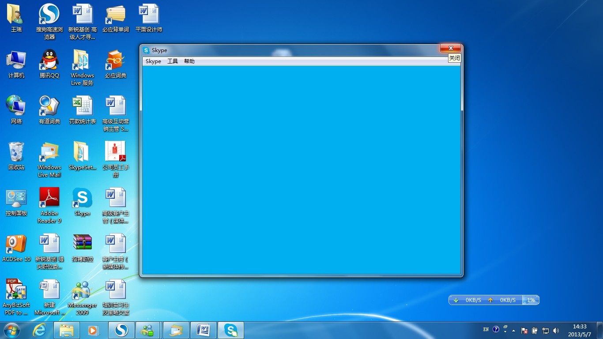Click the download speed 0KB/S on the floating widget
This screenshot has width=603, height=339.
473,300
